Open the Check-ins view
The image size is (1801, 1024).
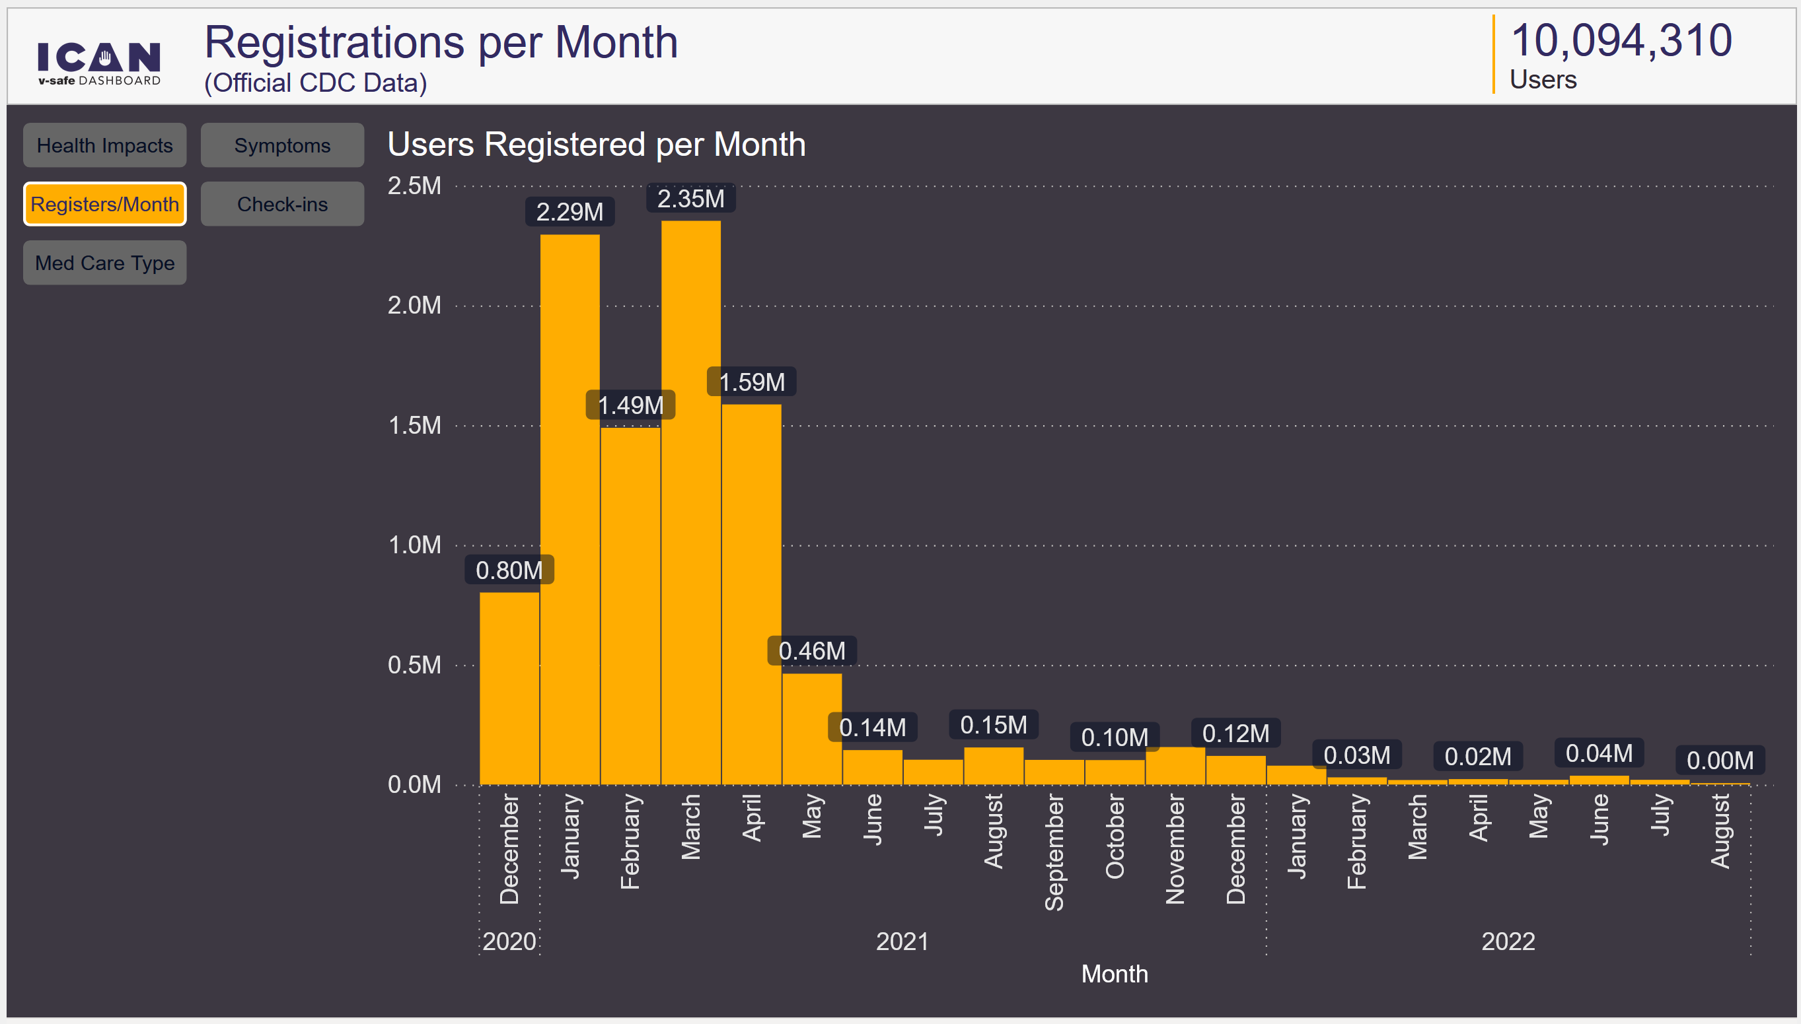point(282,204)
